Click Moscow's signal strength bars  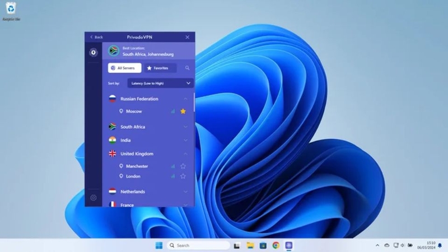(173, 111)
